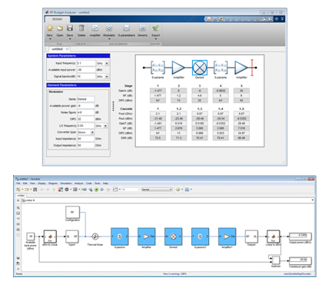Click the Available input power field
The width and height of the screenshot is (322, 281).
pyautogui.click(x=86, y=70)
